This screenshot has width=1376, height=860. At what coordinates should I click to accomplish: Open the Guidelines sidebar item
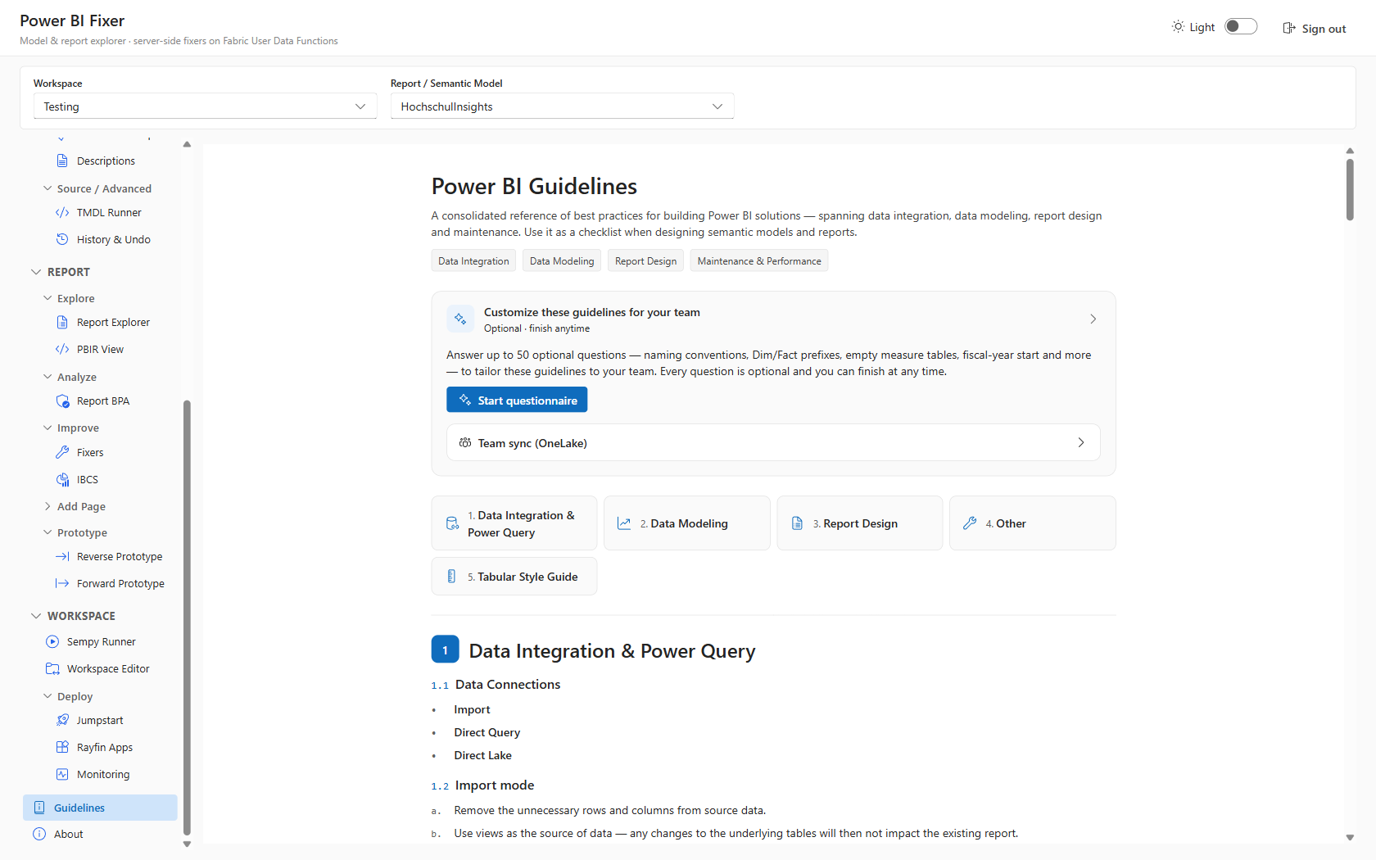[x=100, y=808]
